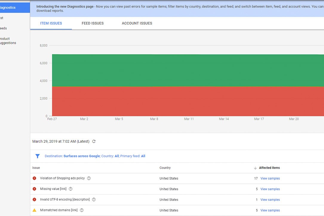324x216 pixels.
Task: Click the blue filter funnel icon
Action: 37,156
